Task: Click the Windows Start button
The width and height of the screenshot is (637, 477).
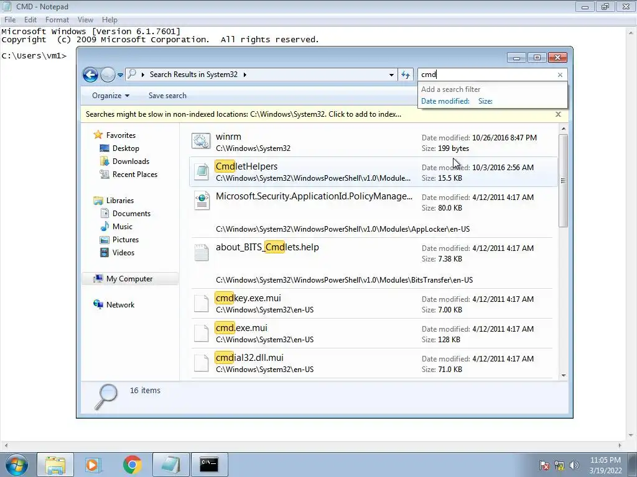Action: (16, 465)
